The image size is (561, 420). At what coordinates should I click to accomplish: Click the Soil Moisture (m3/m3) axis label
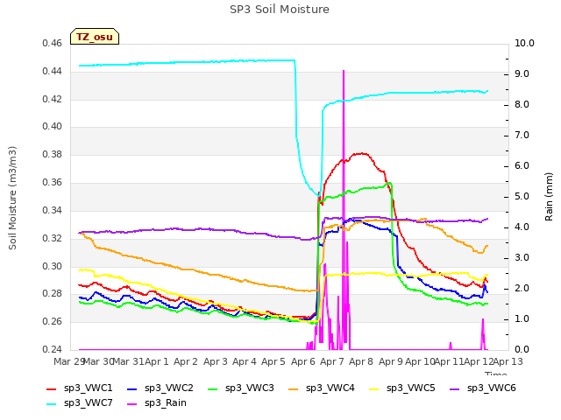[x=12, y=198]
